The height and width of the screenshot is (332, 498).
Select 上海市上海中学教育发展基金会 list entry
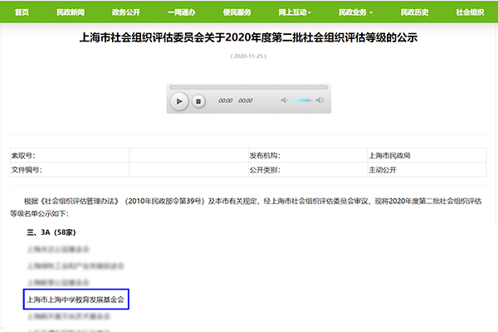pos(76,300)
